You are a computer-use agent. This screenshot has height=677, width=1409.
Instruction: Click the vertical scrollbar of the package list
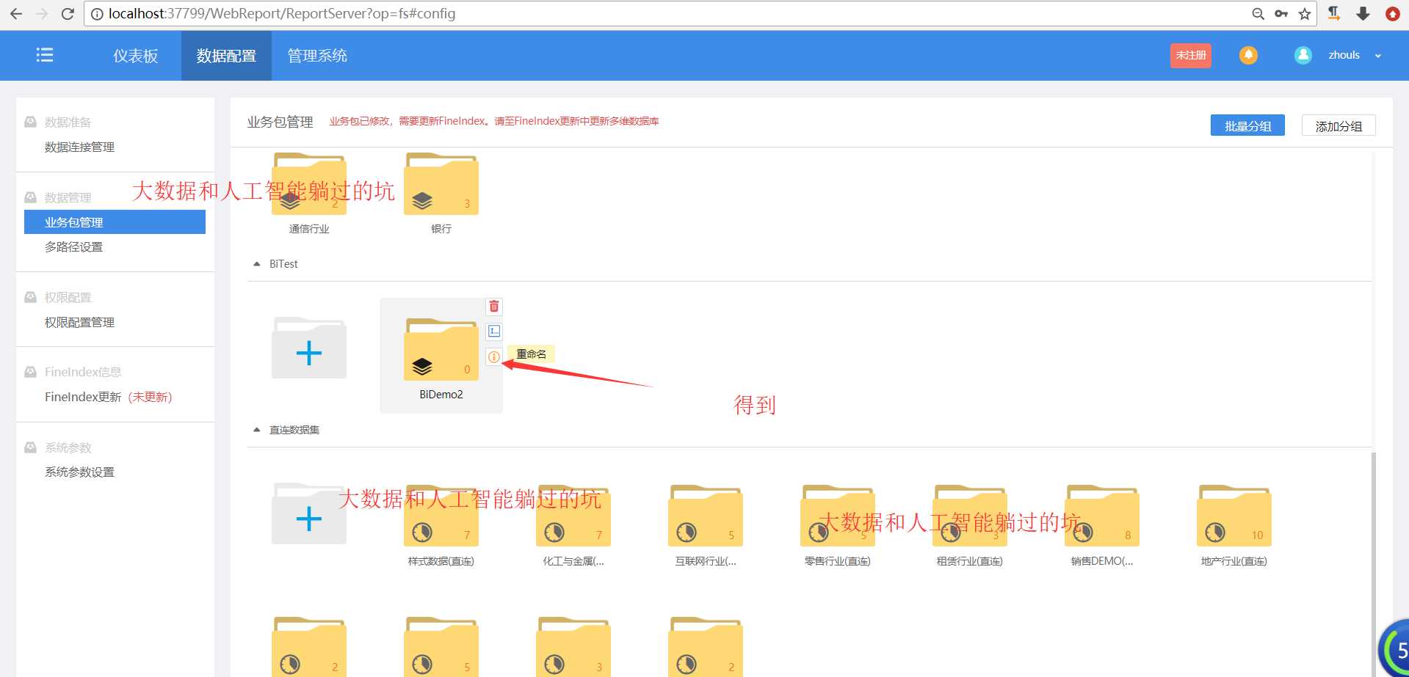[x=1373, y=565]
